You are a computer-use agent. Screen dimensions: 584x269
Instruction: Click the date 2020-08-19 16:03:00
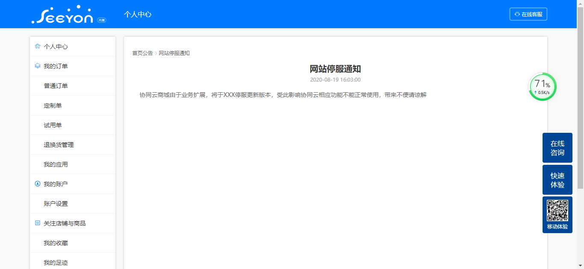(x=336, y=79)
